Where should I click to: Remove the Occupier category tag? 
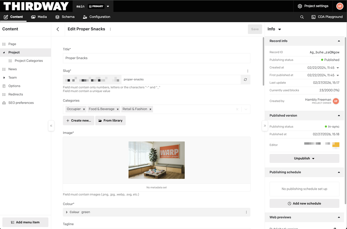84,109
